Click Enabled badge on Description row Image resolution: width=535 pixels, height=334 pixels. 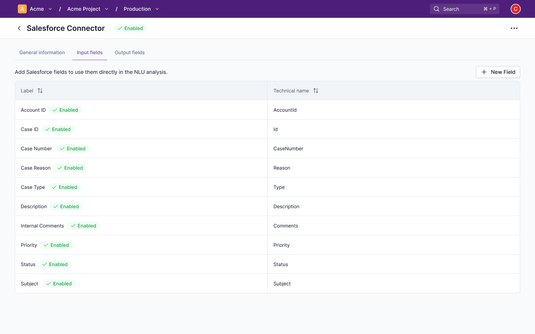pyautogui.click(x=66, y=206)
